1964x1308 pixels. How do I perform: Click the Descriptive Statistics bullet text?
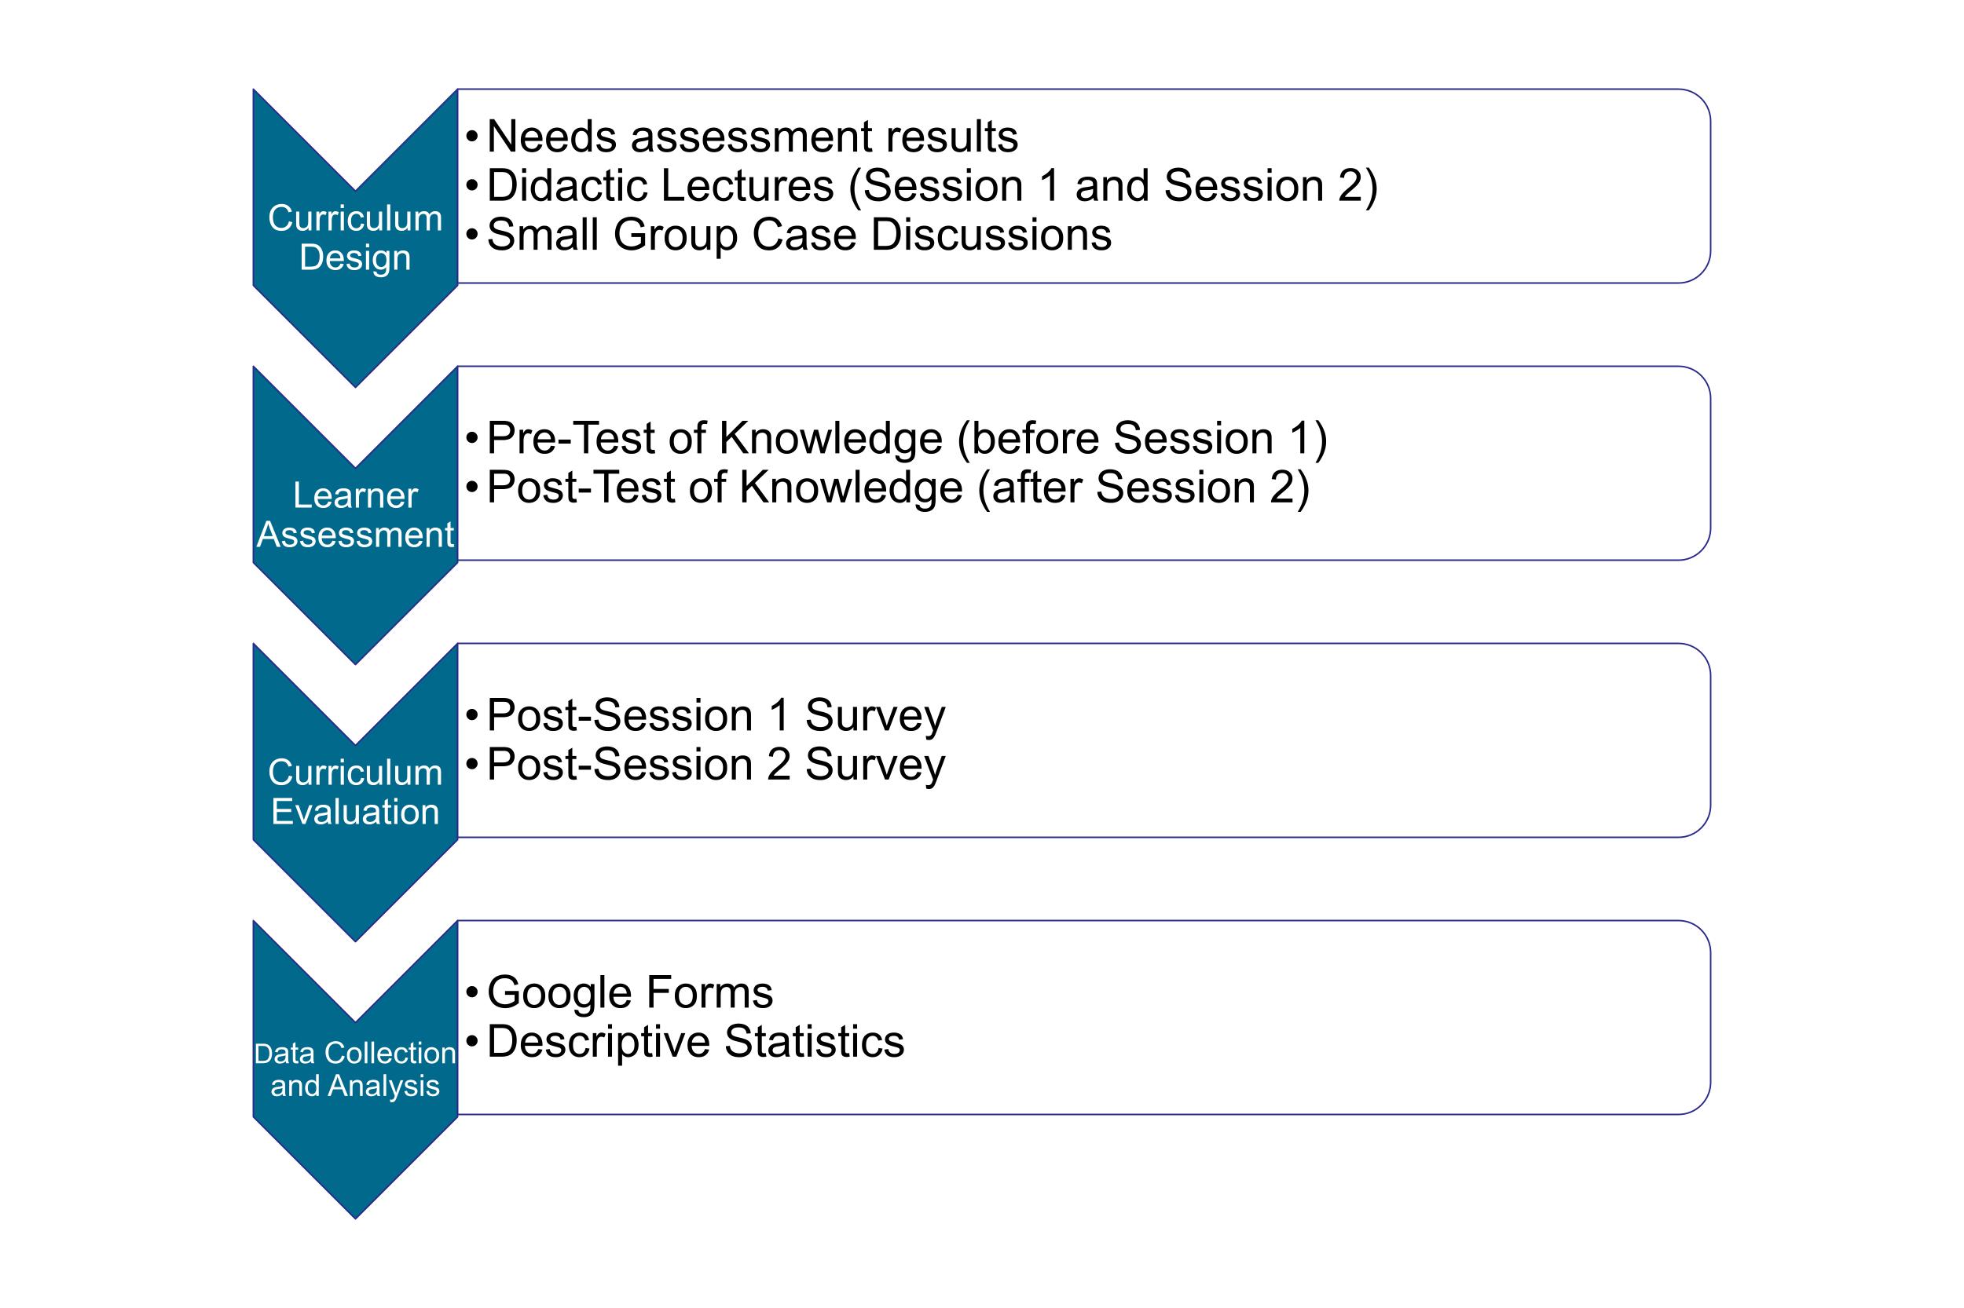pyautogui.click(x=684, y=1042)
